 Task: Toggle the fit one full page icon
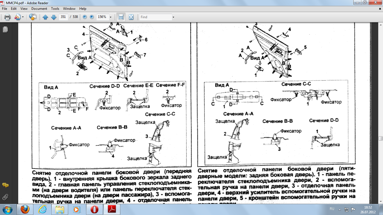pos(131,17)
